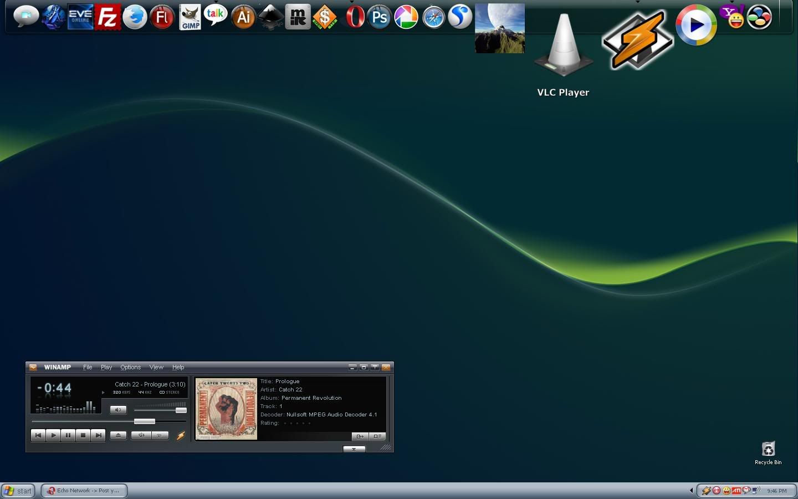Click the 'Artist: Catch 22' text
This screenshot has height=499, width=798.
tap(282, 390)
